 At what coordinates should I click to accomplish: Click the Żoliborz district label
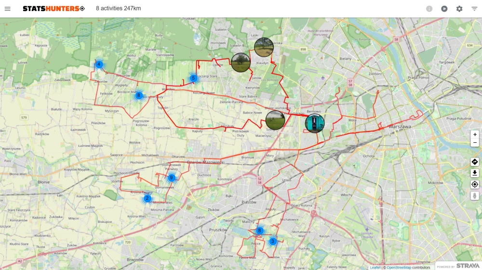pyautogui.click(x=375, y=74)
